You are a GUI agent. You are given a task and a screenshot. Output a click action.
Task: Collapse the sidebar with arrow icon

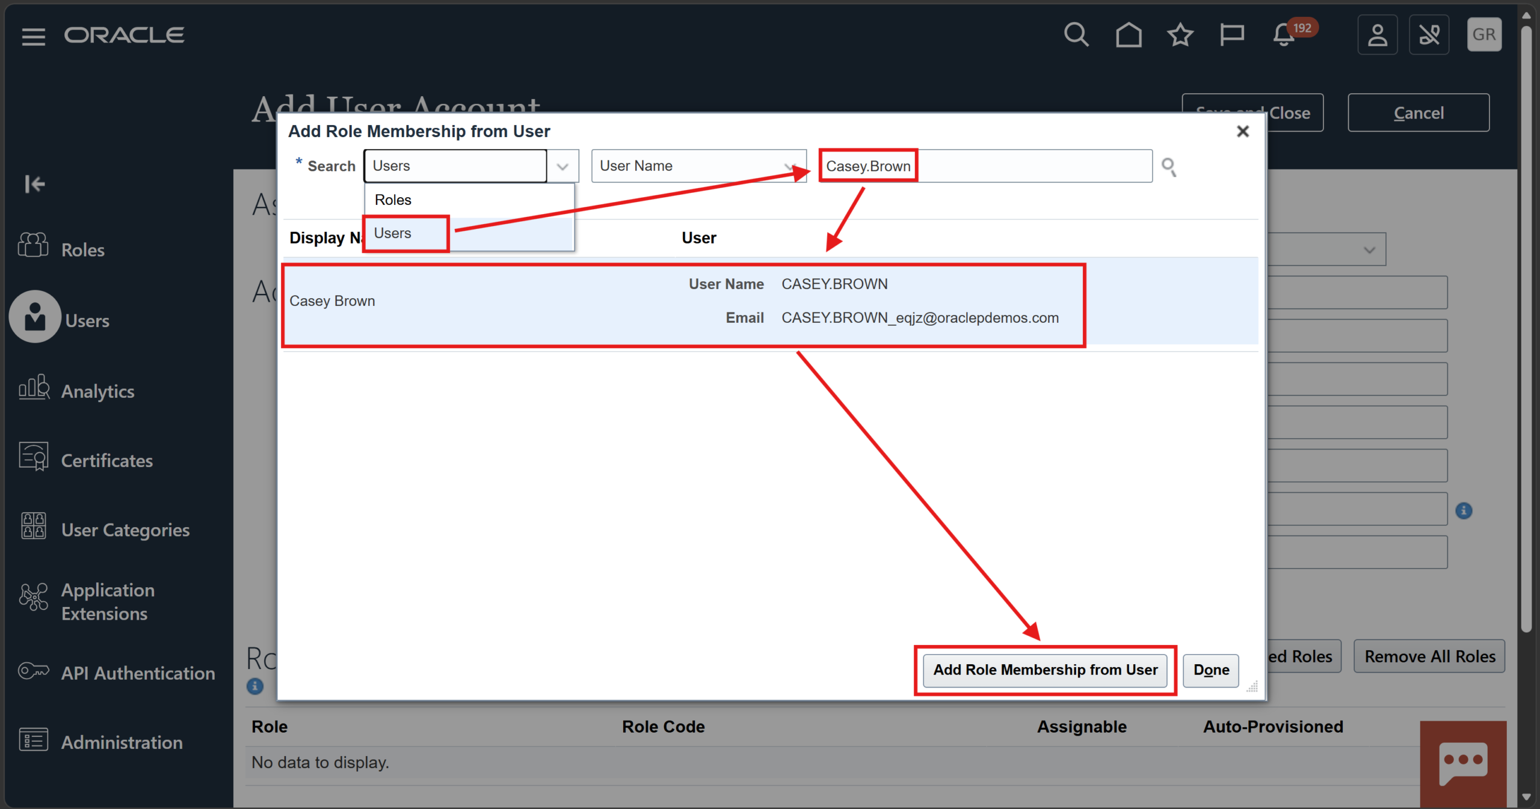35,184
